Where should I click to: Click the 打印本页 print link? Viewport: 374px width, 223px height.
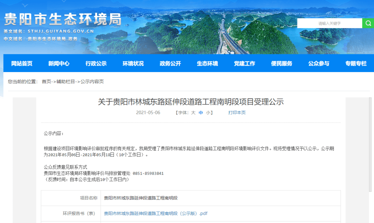pos(237,113)
